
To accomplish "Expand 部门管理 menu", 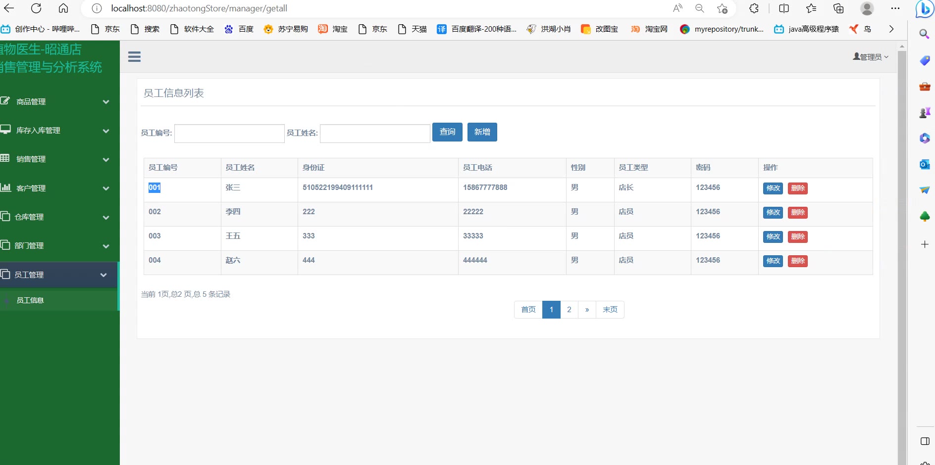I will 59,245.
